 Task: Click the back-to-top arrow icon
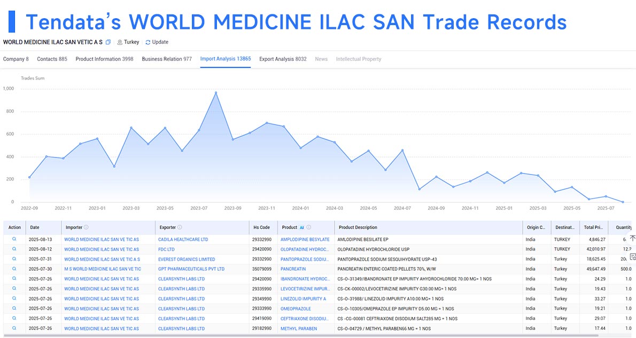point(632,238)
